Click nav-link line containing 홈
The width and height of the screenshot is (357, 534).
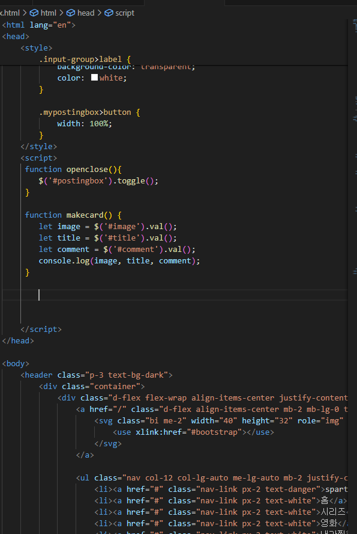(x=221, y=500)
